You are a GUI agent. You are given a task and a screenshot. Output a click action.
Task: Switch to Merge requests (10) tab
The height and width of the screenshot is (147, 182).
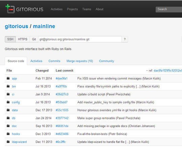(80, 61)
